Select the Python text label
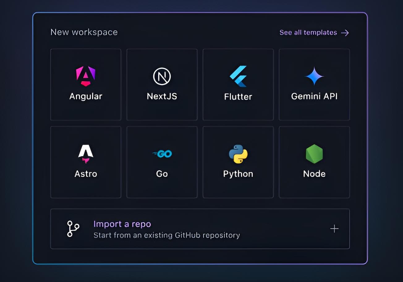 (x=238, y=174)
